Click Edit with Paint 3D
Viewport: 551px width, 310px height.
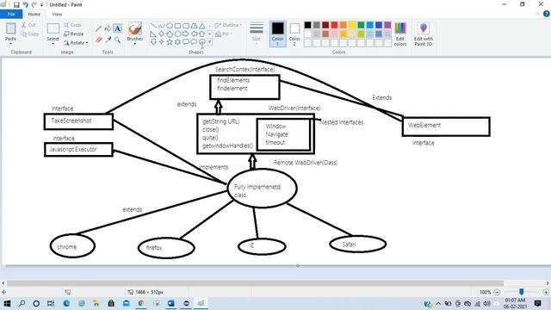coord(423,34)
